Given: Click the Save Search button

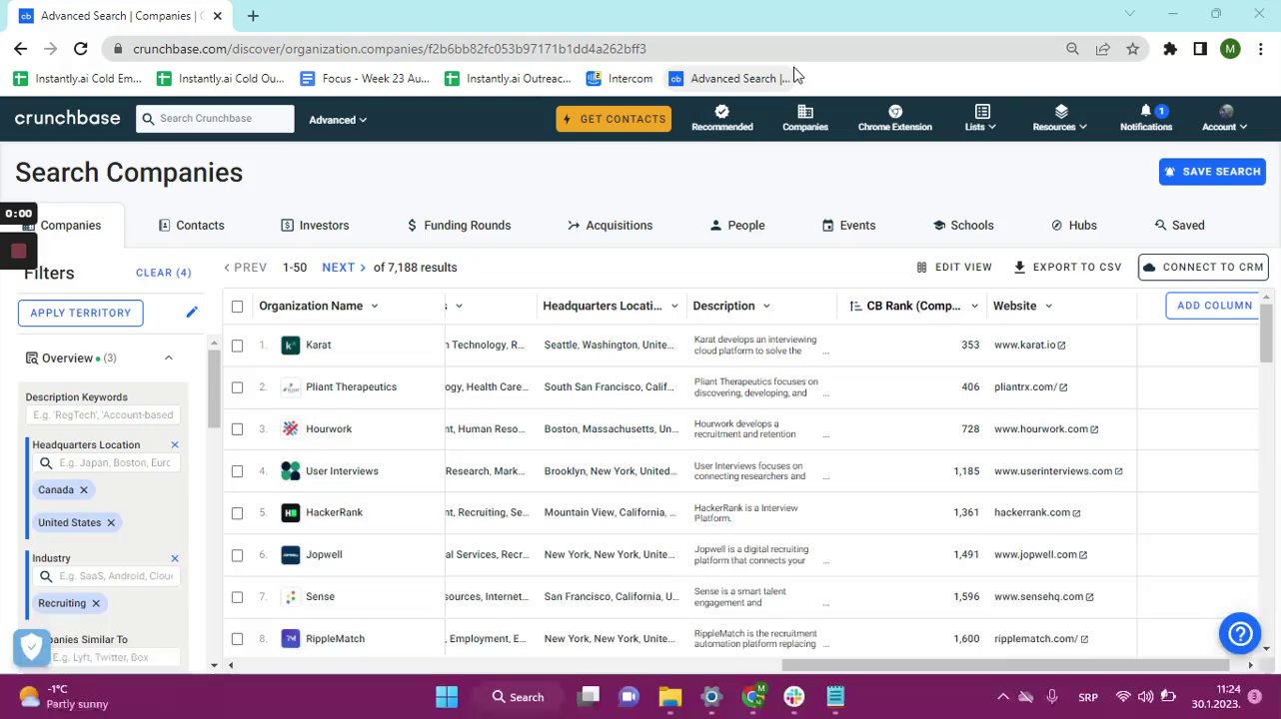Looking at the screenshot, I should (x=1212, y=172).
